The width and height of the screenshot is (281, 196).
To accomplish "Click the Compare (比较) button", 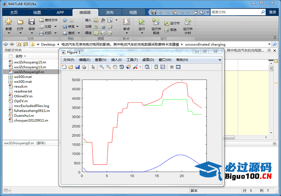I will click(46, 26).
